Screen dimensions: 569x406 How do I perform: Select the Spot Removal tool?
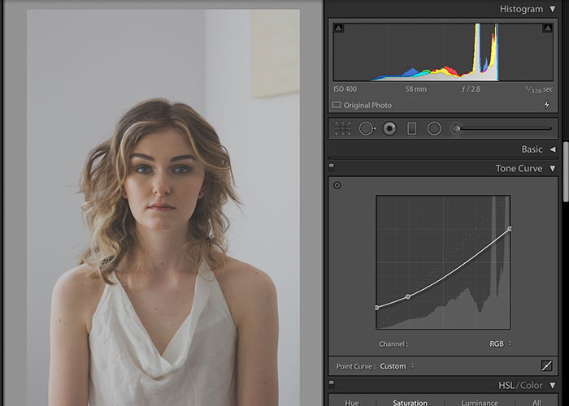click(367, 128)
